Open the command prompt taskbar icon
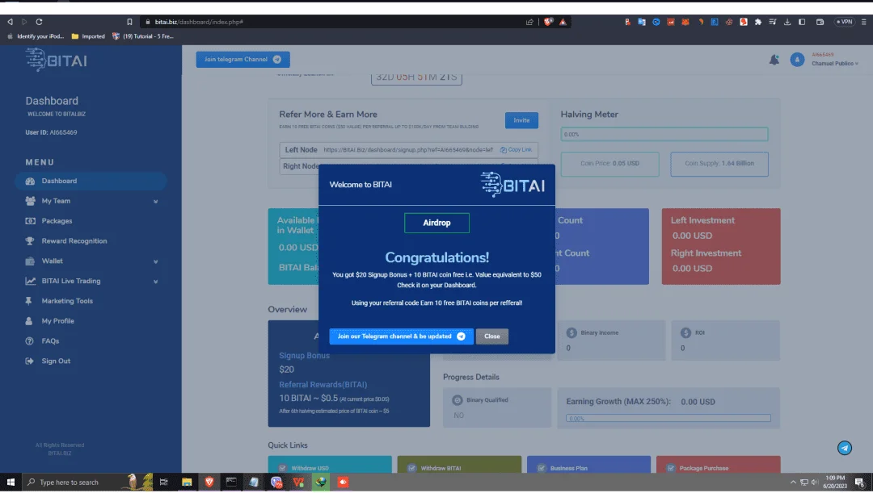Viewport: 873px width, 493px height. 231,482
